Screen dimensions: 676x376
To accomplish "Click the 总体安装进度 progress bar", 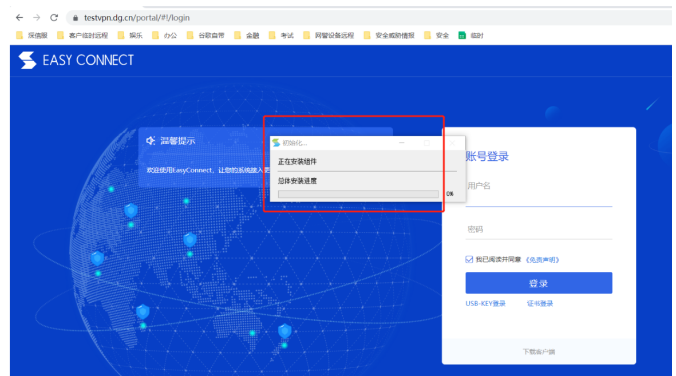I will tap(358, 194).
